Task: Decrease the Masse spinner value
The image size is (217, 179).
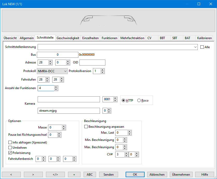Action: [64, 129]
